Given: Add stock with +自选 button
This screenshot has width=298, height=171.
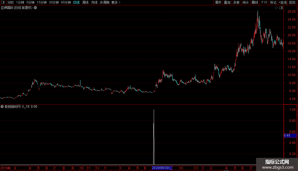Looking at the screenshot, I should 283,2.
